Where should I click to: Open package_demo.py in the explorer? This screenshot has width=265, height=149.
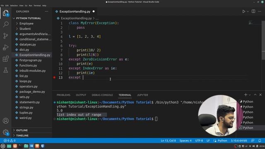(x=32, y=91)
